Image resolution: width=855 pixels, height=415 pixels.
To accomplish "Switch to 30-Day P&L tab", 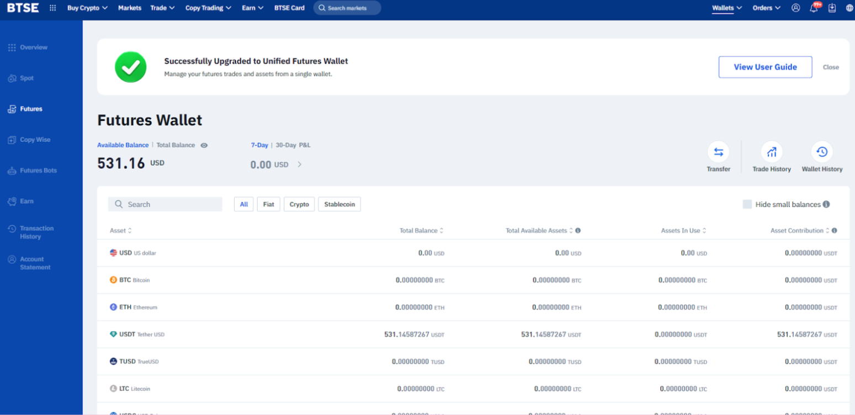I will point(286,145).
